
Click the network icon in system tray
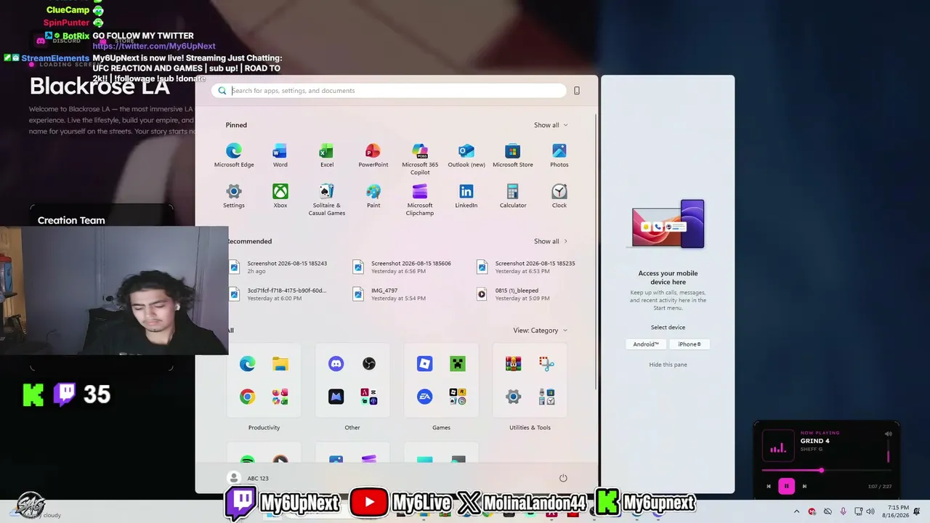click(x=857, y=511)
